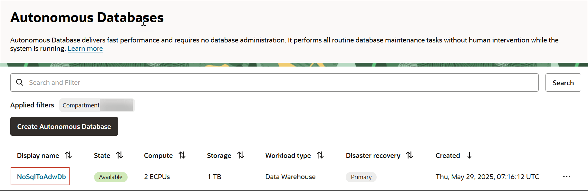
Task: Open the NoSqlToAdwDb database link
Action: (x=41, y=177)
